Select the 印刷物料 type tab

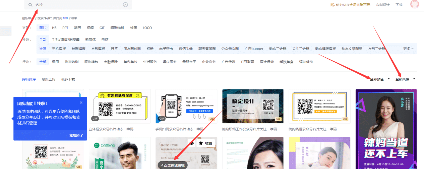click(x=117, y=28)
